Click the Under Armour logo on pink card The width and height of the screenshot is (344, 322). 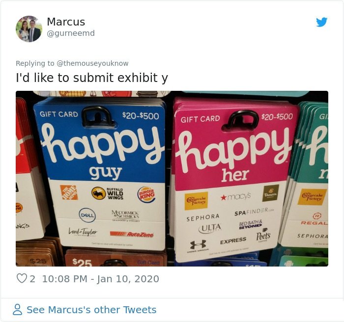[x=198, y=246]
